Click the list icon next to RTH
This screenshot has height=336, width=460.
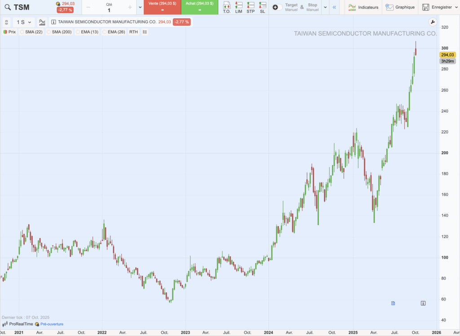[145, 32]
